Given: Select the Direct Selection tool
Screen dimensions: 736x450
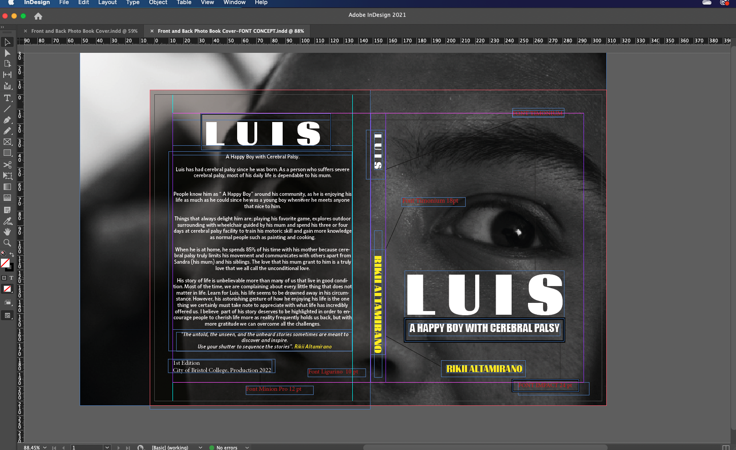Looking at the screenshot, I should pos(7,53).
